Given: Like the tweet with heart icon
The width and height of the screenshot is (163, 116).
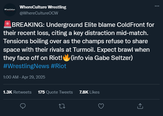Looking at the screenshot, I should 101,106.
